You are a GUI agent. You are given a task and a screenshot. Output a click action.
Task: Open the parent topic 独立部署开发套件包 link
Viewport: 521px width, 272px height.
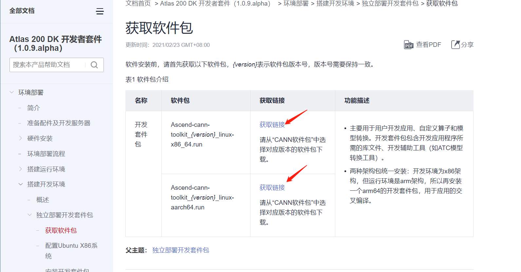pos(180,250)
